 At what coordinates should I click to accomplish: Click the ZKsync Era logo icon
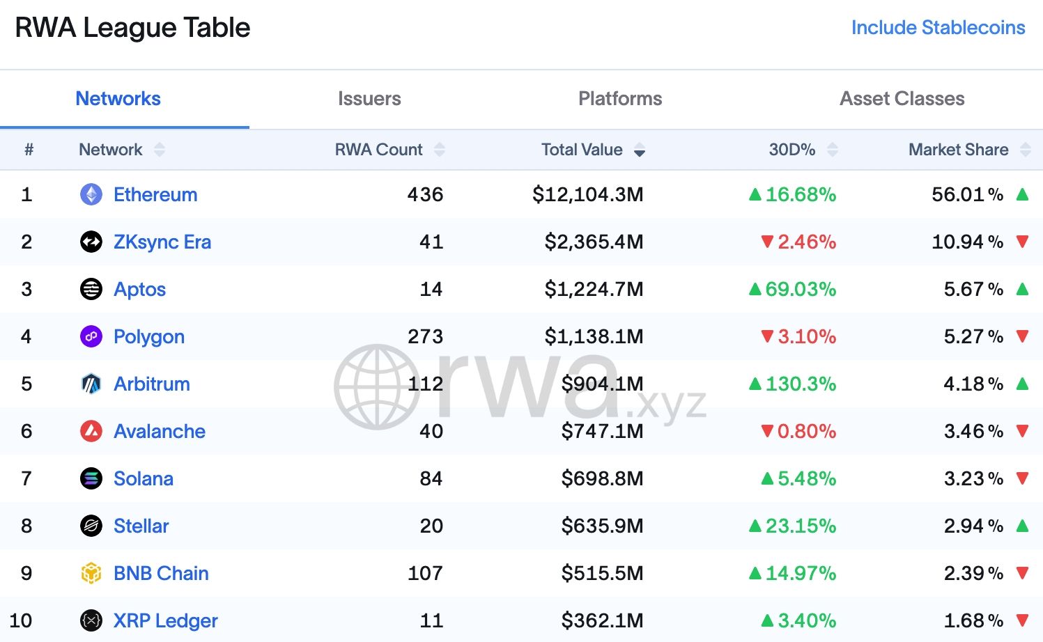pyautogui.click(x=91, y=242)
